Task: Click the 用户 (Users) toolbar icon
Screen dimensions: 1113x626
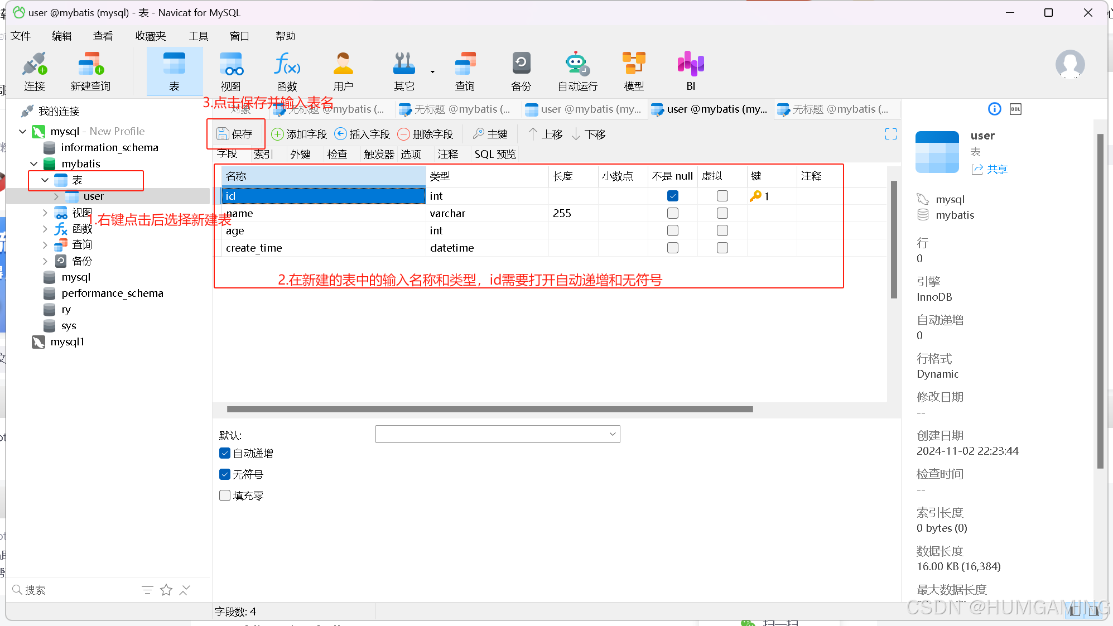Action: pos(343,70)
